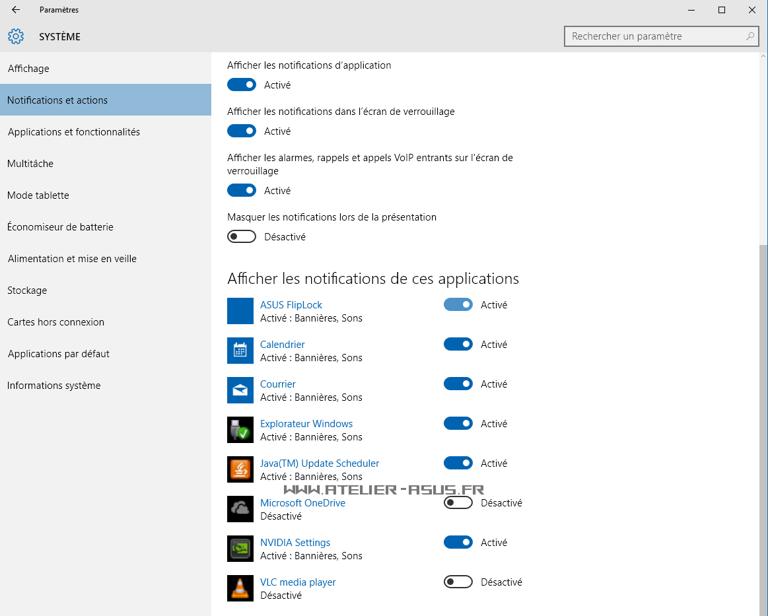Enable hiding notifications during presentation
The height and width of the screenshot is (616, 768).
(x=242, y=237)
